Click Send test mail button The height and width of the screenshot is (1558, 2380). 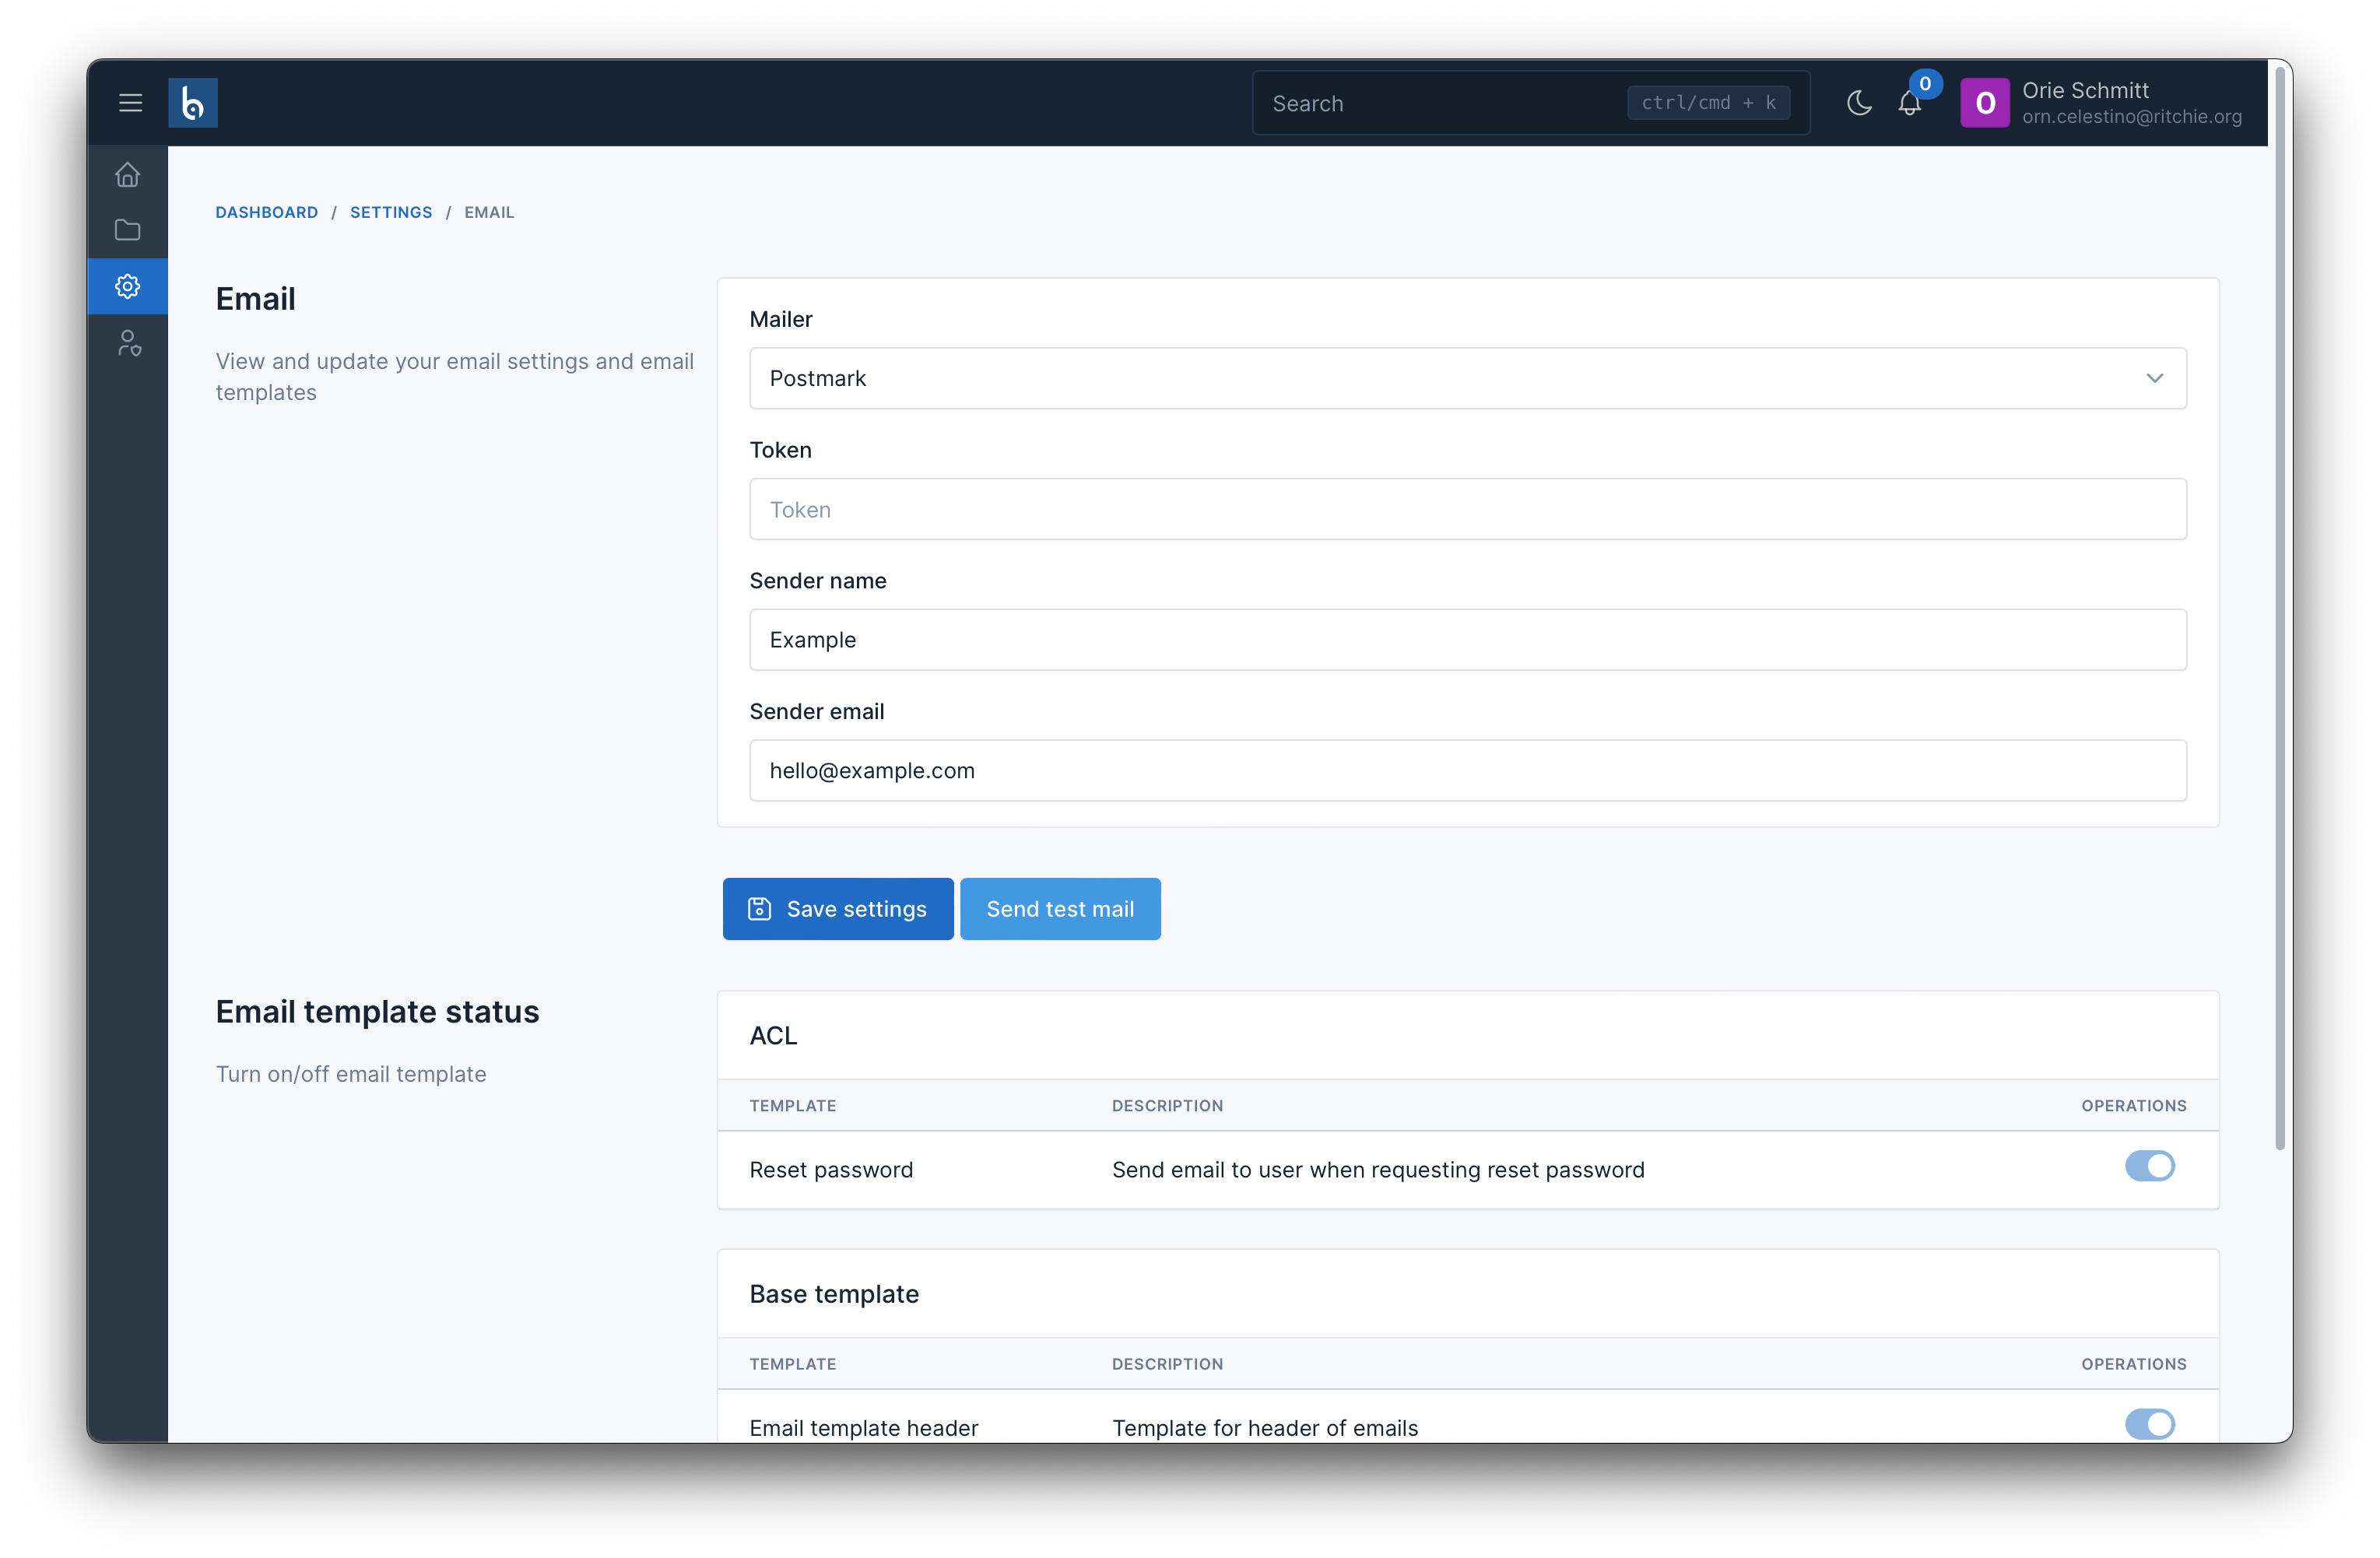(1060, 909)
